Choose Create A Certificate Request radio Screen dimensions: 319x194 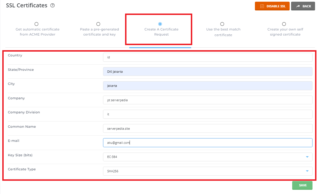click(x=160, y=24)
